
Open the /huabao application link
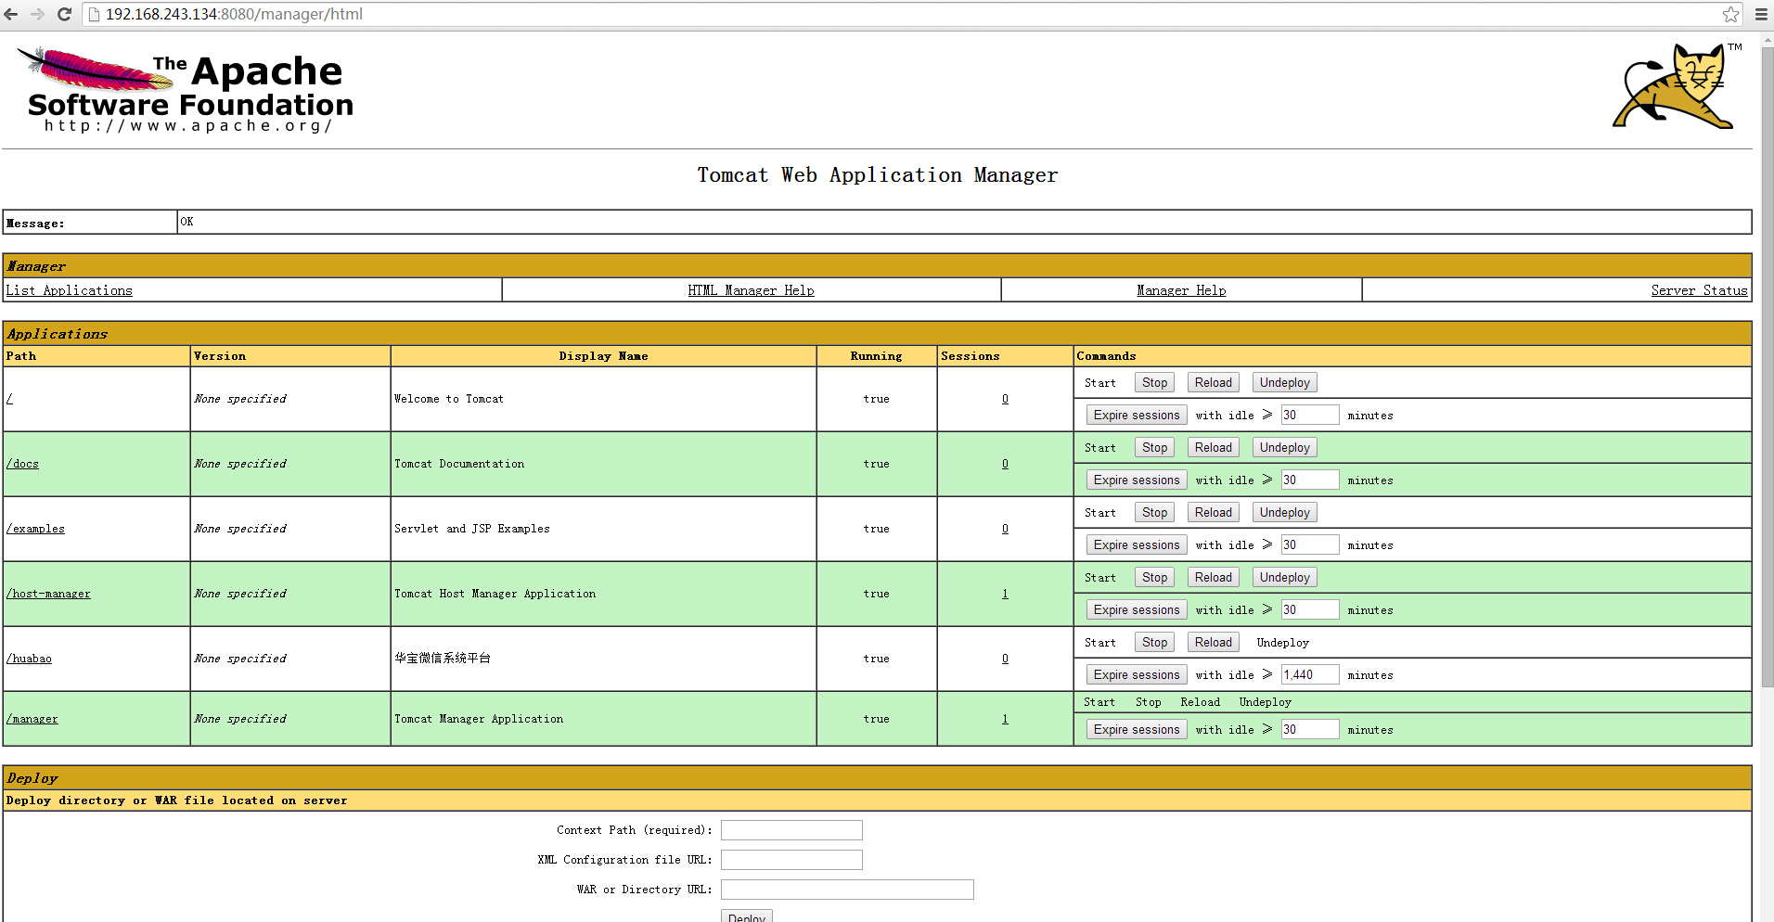tap(29, 659)
